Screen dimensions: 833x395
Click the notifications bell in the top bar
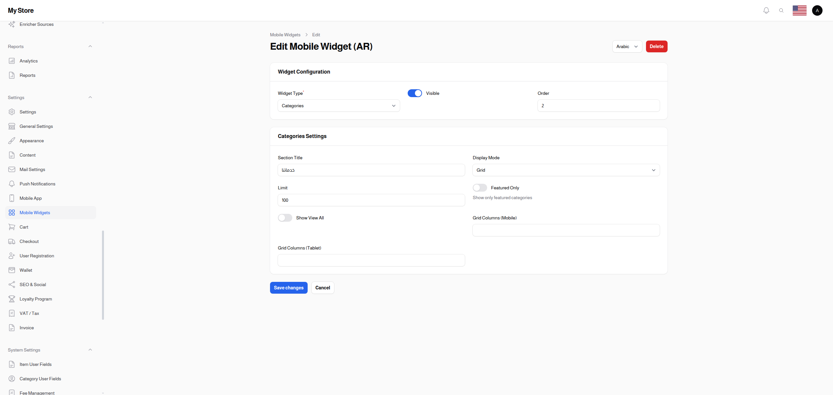(766, 10)
